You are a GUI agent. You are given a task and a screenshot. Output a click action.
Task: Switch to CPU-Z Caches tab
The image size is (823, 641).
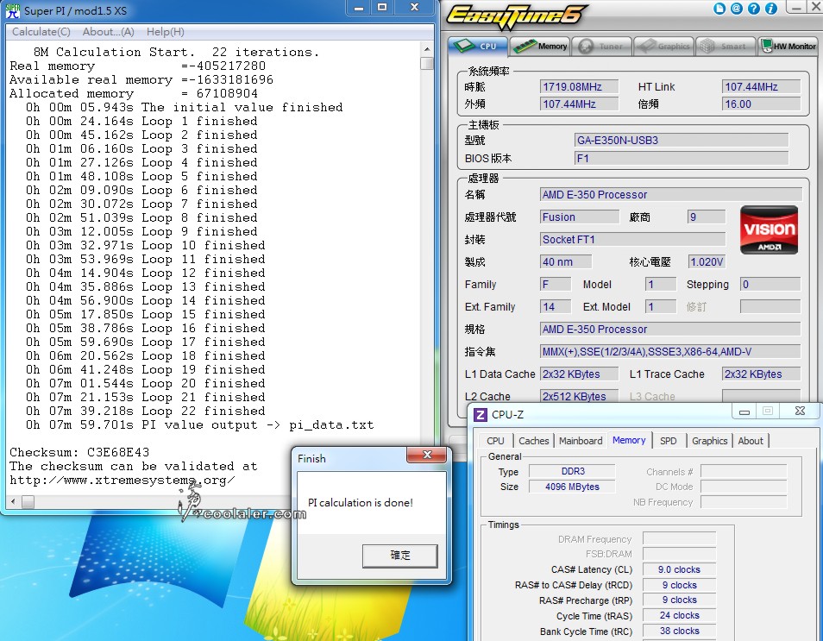coord(534,441)
